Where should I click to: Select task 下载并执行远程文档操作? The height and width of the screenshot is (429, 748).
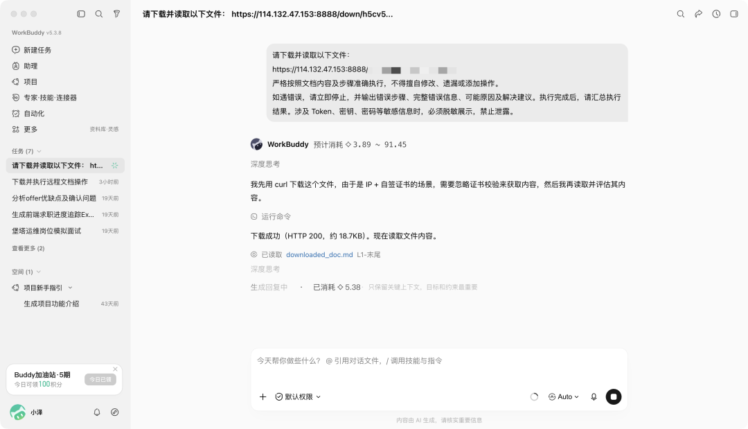[x=65, y=182]
